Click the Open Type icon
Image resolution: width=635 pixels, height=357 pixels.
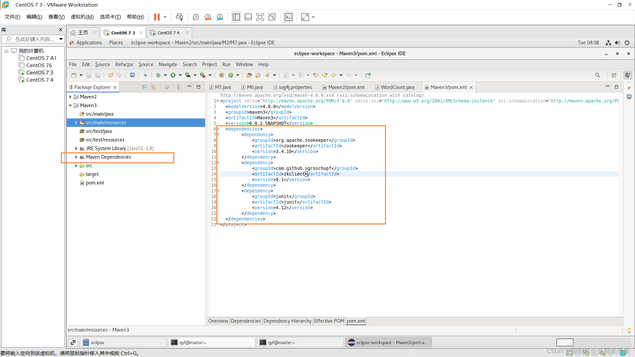(x=249, y=75)
